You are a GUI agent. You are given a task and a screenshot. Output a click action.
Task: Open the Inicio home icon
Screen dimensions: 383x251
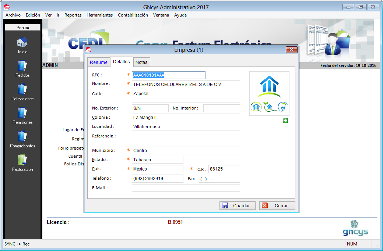point(22,42)
